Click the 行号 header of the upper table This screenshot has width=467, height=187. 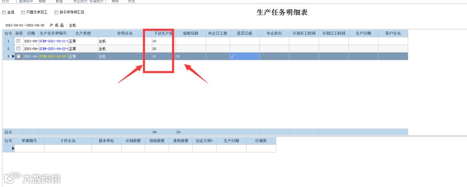pos(8,33)
